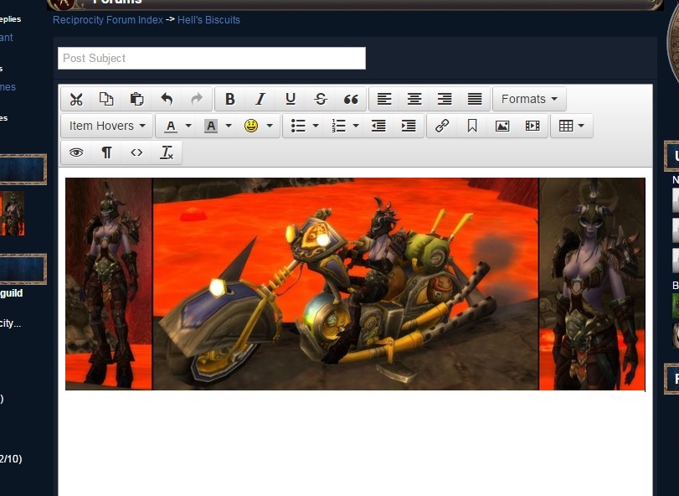The width and height of the screenshot is (679, 496).
Task: Preview the post with the eye icon
Action: click(76, 152)
